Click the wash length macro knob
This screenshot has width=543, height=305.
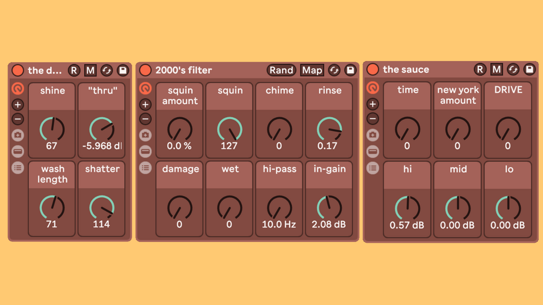click(52, 207)
